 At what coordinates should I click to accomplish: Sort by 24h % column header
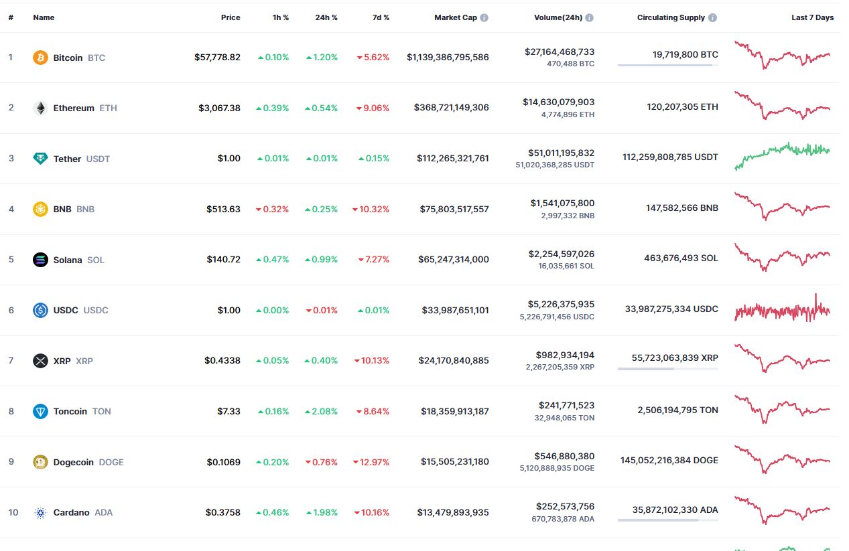click(x=326, y=17)
